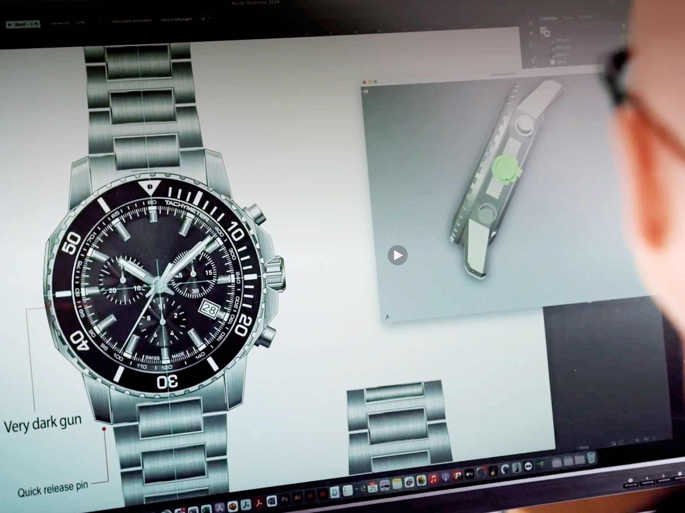Select the white swatch in Farbfelder
Viewport: 685px width, 513px height.
click(x=552, y=62)
